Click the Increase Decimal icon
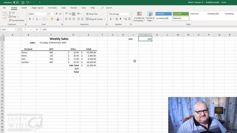Viewport: 237px width, 133px height. coord(125,19)
